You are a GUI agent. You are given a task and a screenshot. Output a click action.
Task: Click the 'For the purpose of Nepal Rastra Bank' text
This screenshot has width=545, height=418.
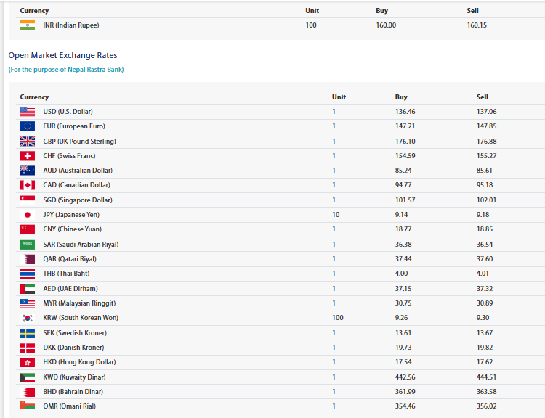(x=66, y=70)
